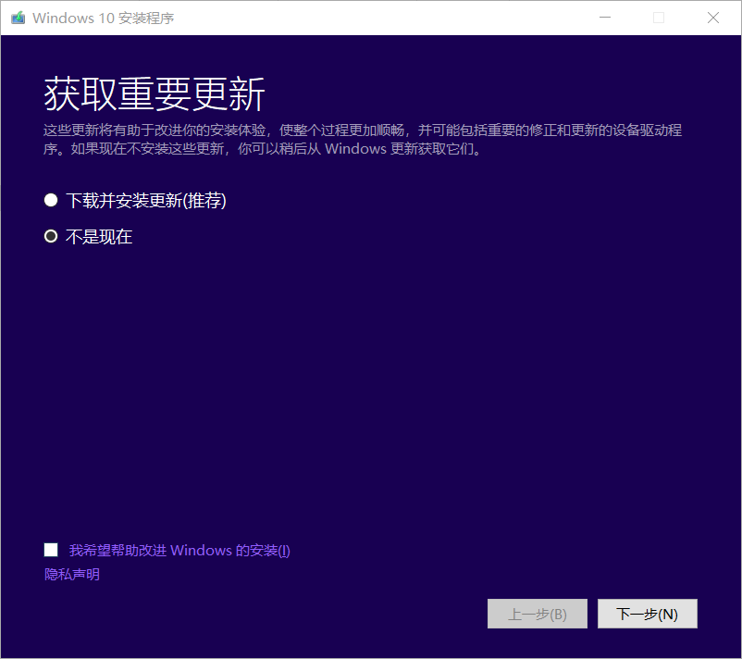Click the Windows 10 setup title icon
The height and width of the screenshot is (659, 742).
coord(18,18)
